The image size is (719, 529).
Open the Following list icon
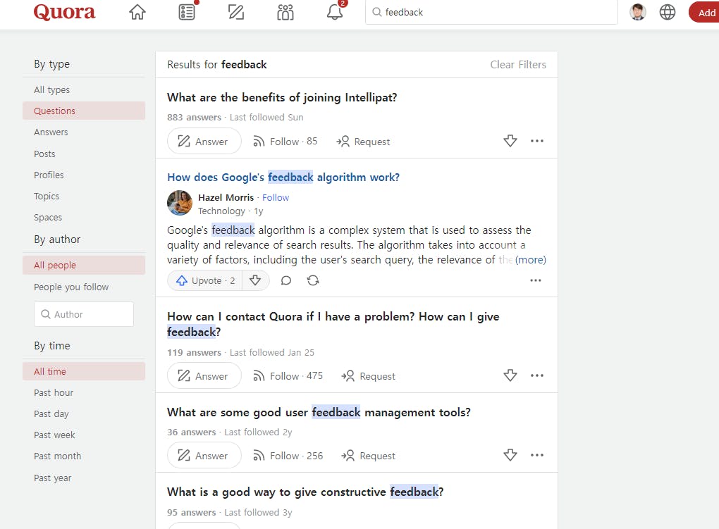pos(187,12)
